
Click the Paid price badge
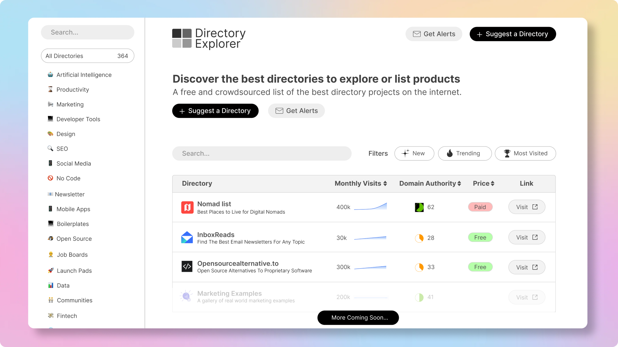point(480,207)
